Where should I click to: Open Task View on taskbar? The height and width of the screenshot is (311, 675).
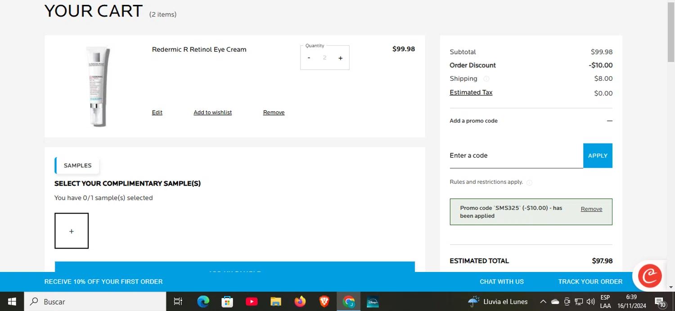(x=178, y=302)
